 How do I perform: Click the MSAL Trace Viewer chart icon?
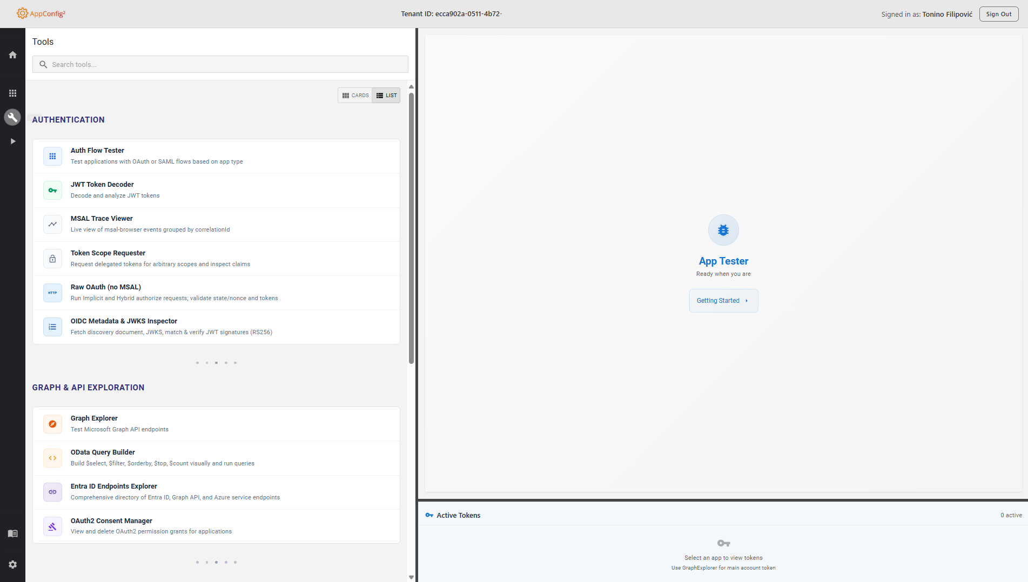[52, 224]
